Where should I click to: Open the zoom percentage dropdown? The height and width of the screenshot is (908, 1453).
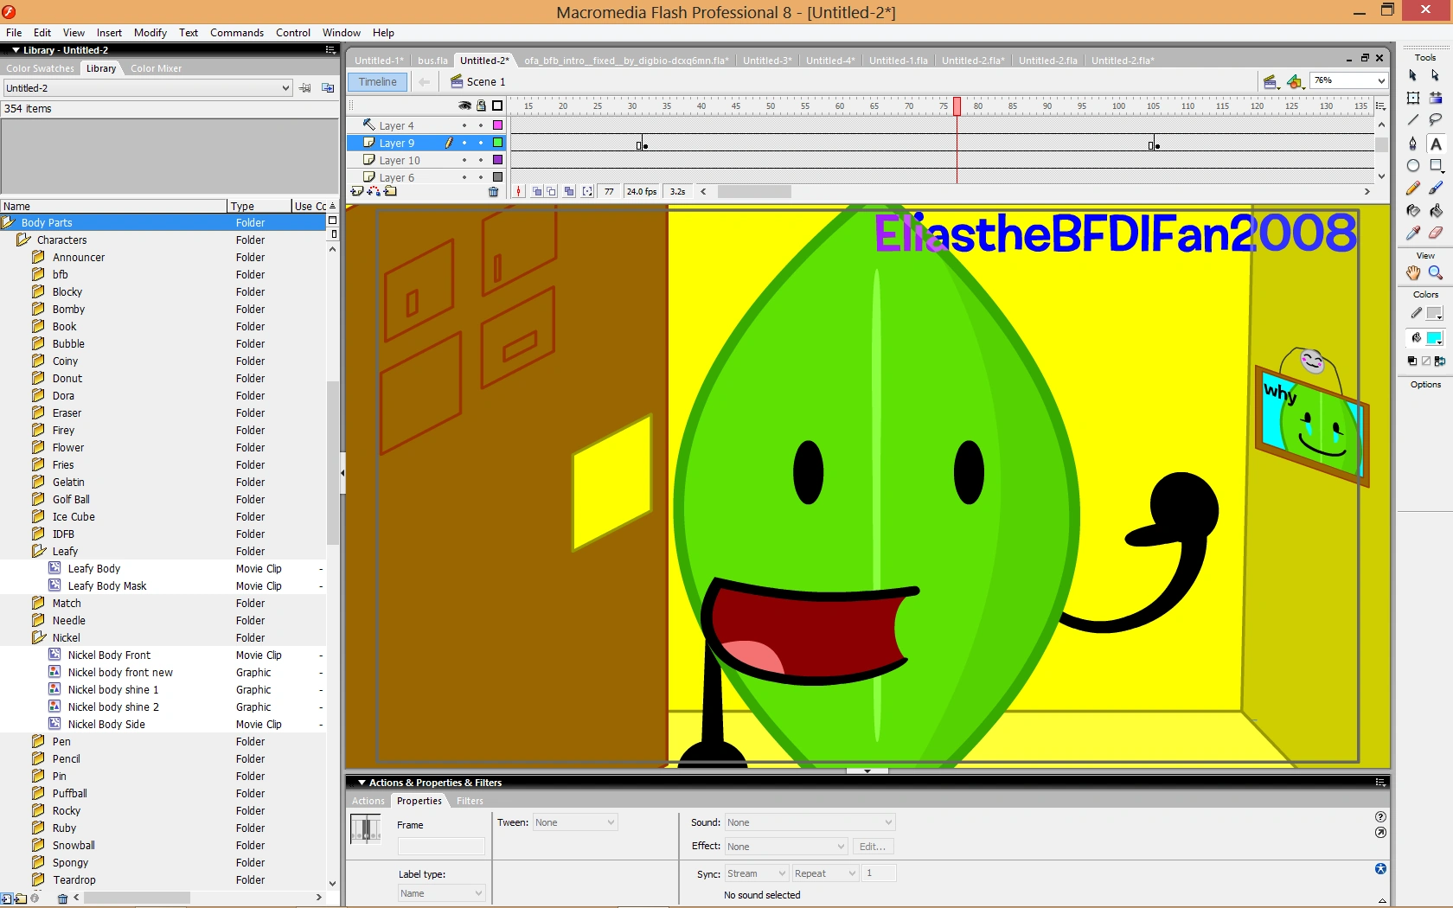coord(1379,80)
